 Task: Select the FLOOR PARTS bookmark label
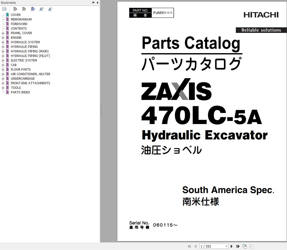click(x=21, y=70)
